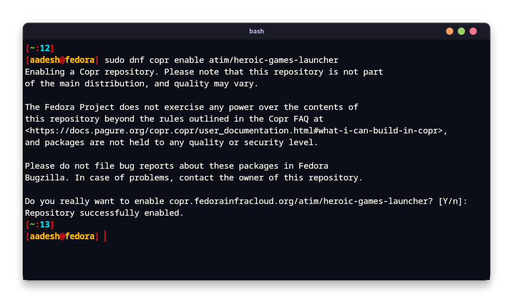Click the green window control button
513x303 pixels.
tap(461, 31)
